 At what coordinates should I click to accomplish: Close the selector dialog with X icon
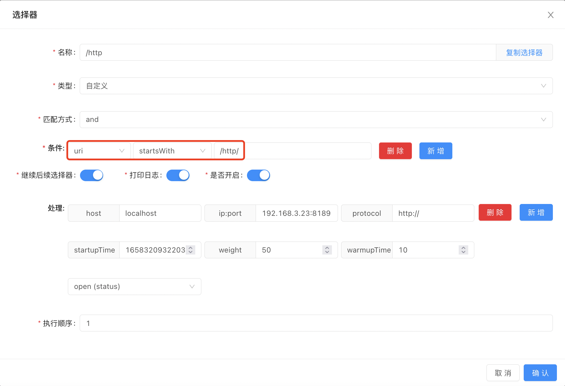click(551, 15)
